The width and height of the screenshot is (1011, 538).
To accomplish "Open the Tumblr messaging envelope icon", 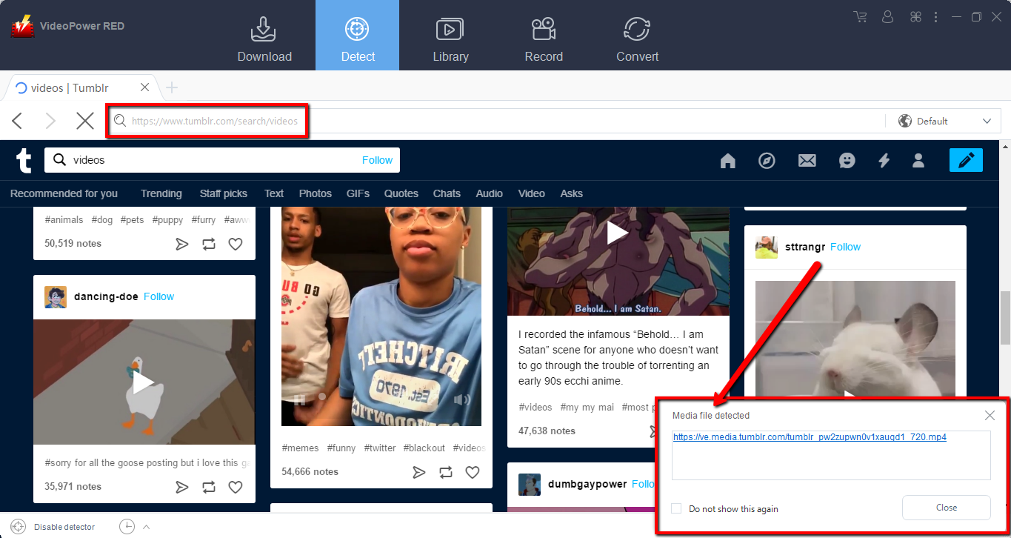I will click(807, 161).
